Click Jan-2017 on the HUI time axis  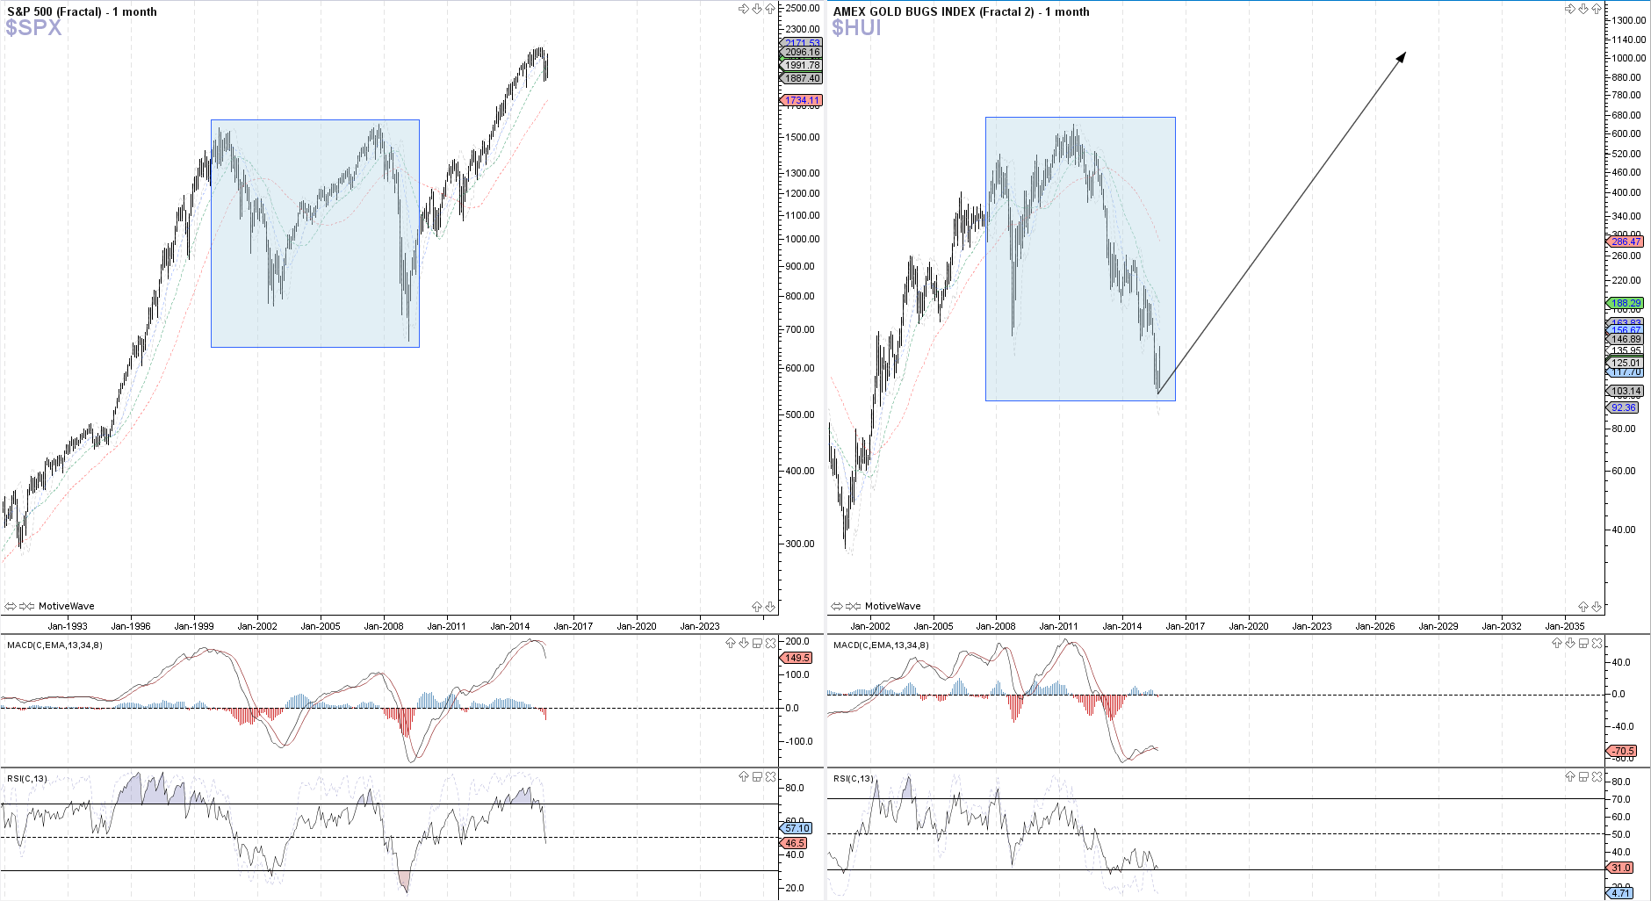(1186, 626)
